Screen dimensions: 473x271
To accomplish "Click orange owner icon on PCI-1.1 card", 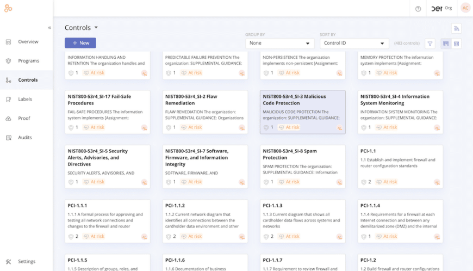I will [437, 182].
